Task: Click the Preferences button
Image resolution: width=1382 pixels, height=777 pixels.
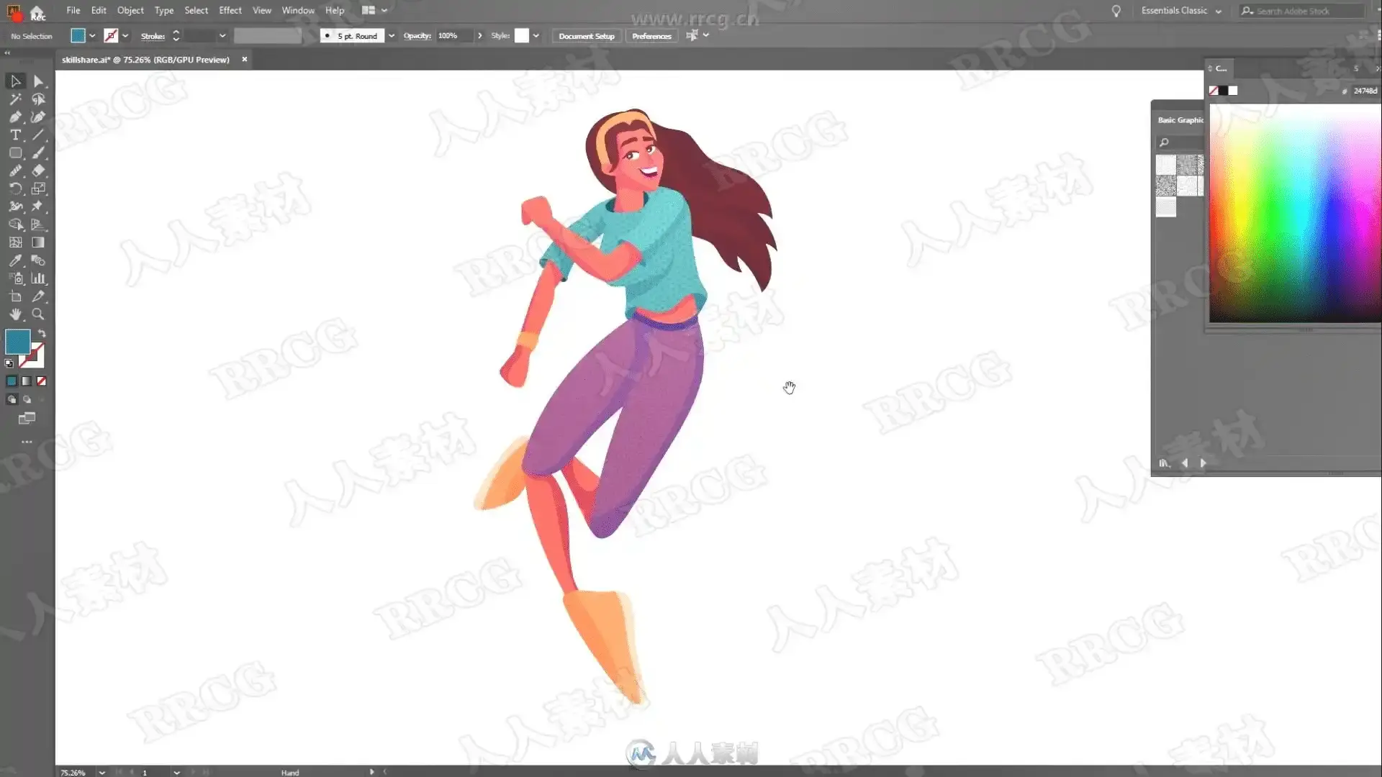Action: point(651,36)
